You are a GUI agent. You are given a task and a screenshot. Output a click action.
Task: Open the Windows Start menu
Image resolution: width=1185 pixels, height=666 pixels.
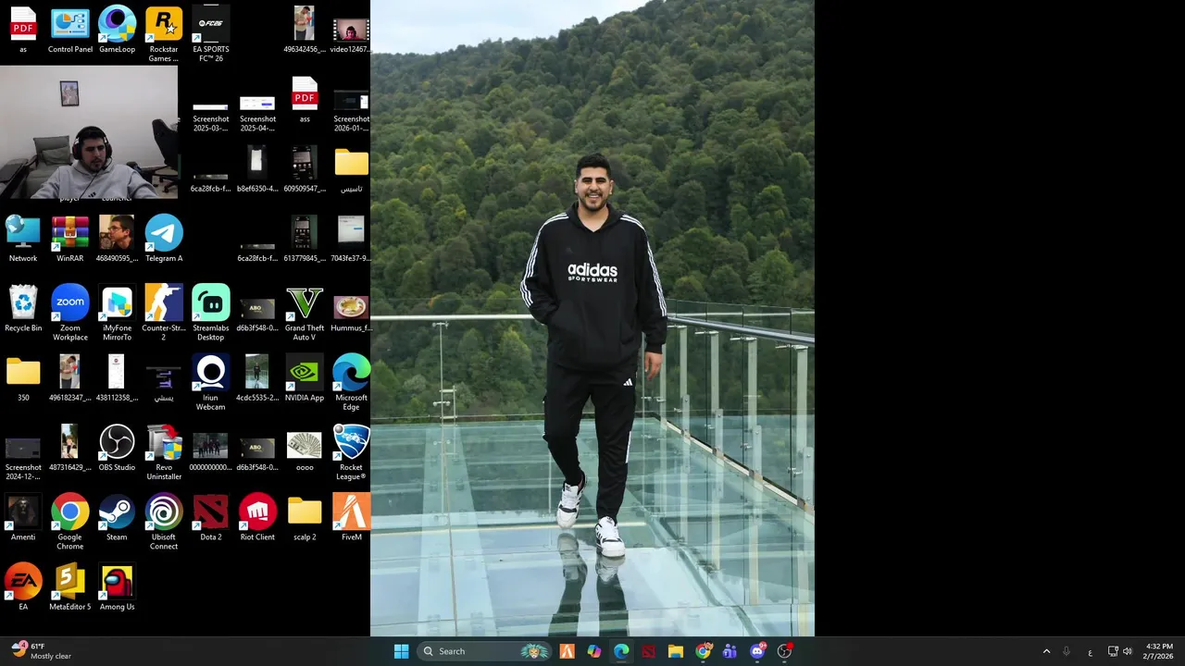click(401, 651)
